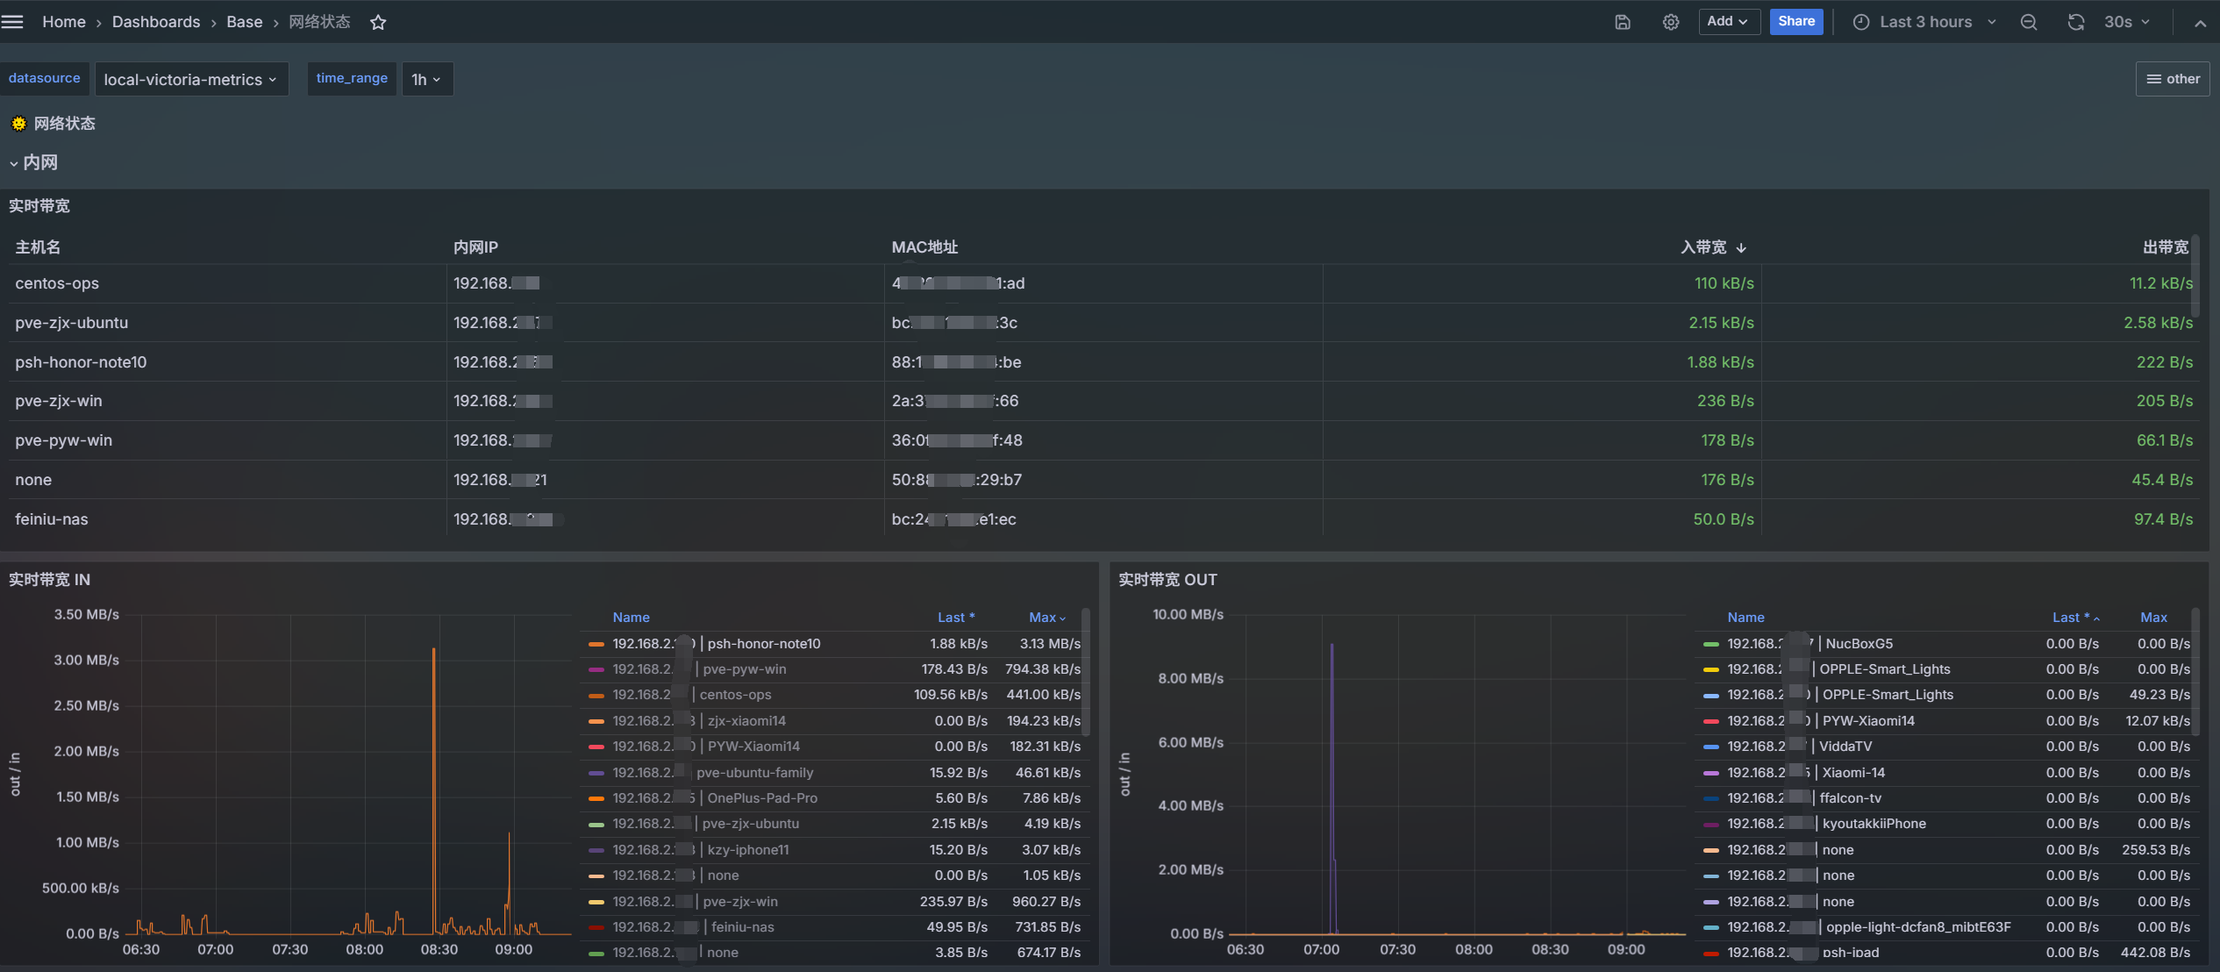Collapse the top toolbar chevron
Screen dimensions: 2220x972
(2200, 24)
